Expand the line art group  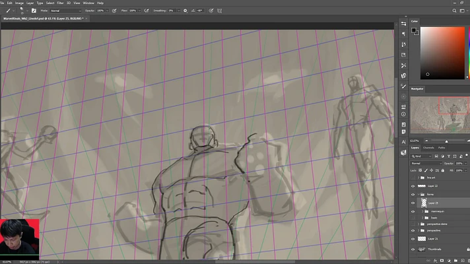coord(419,178)
